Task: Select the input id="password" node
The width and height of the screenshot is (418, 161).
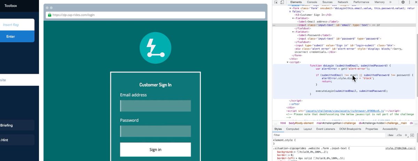Action: pyautogui.click(x=339, y=39)
